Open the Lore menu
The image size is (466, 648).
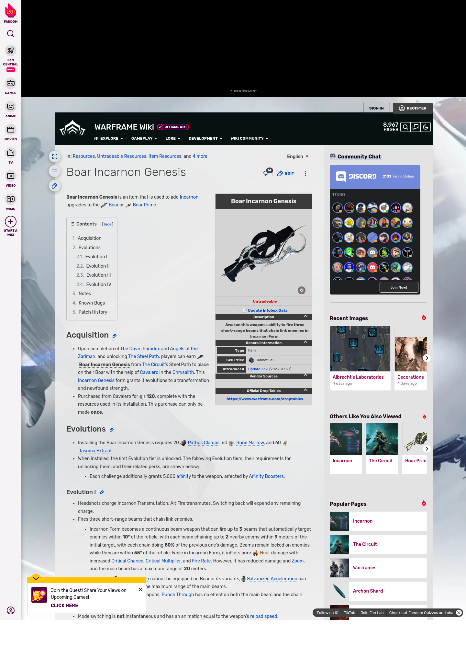pos(173,138)
